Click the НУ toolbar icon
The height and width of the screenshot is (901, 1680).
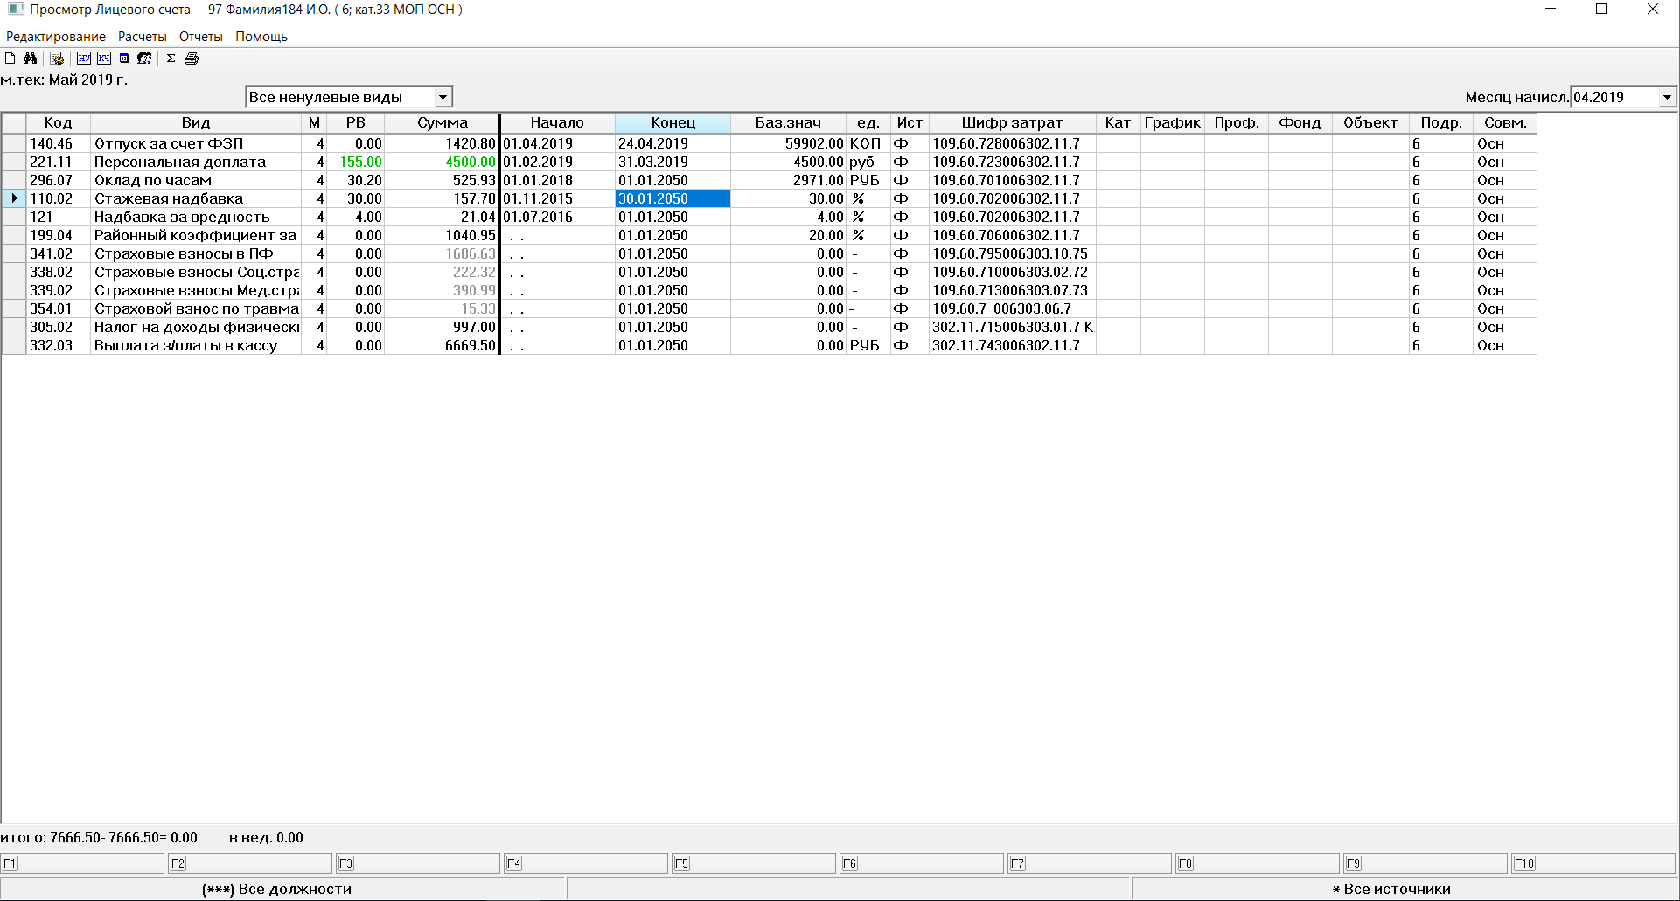coord(84,59)
